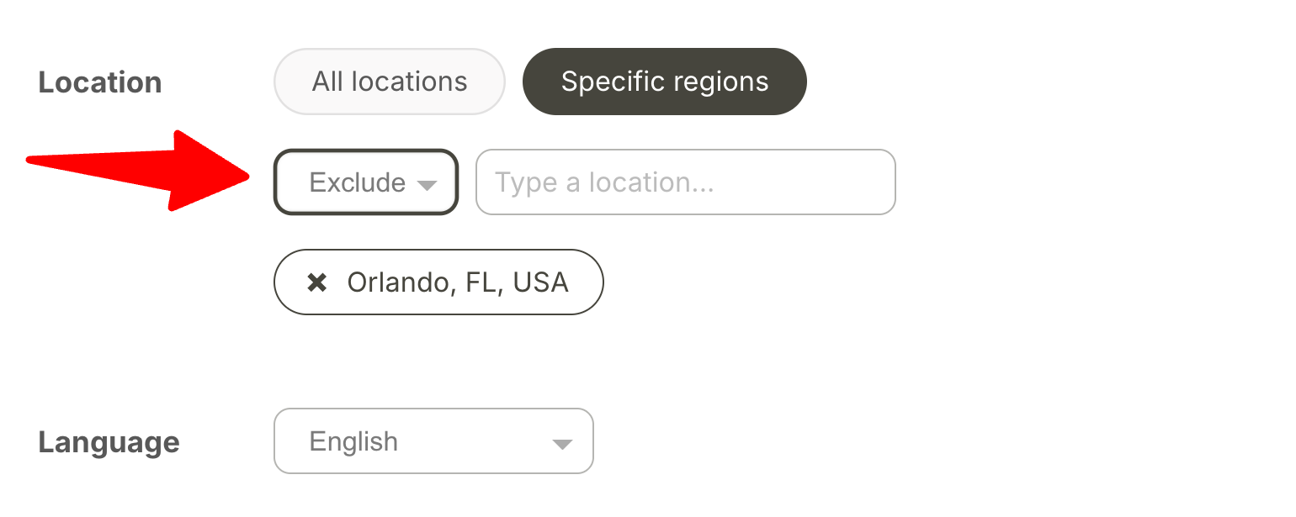Click the "English" text in the Language selector
Image resolution: width=1296 pixels, height=517 pixels.
click(353, 441)
